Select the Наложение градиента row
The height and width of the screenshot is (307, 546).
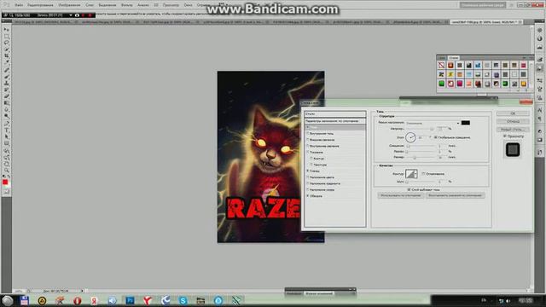335,183
